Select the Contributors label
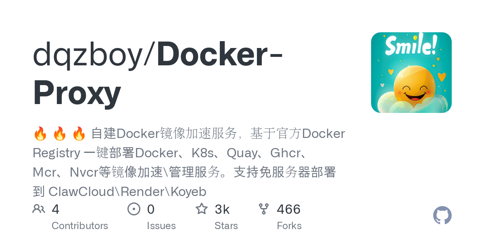Screen dimensions: 484x242 (x=80, y=225)
